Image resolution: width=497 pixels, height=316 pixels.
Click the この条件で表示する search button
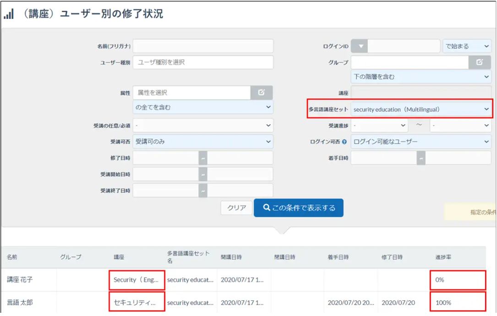click(x=299, y=208)
